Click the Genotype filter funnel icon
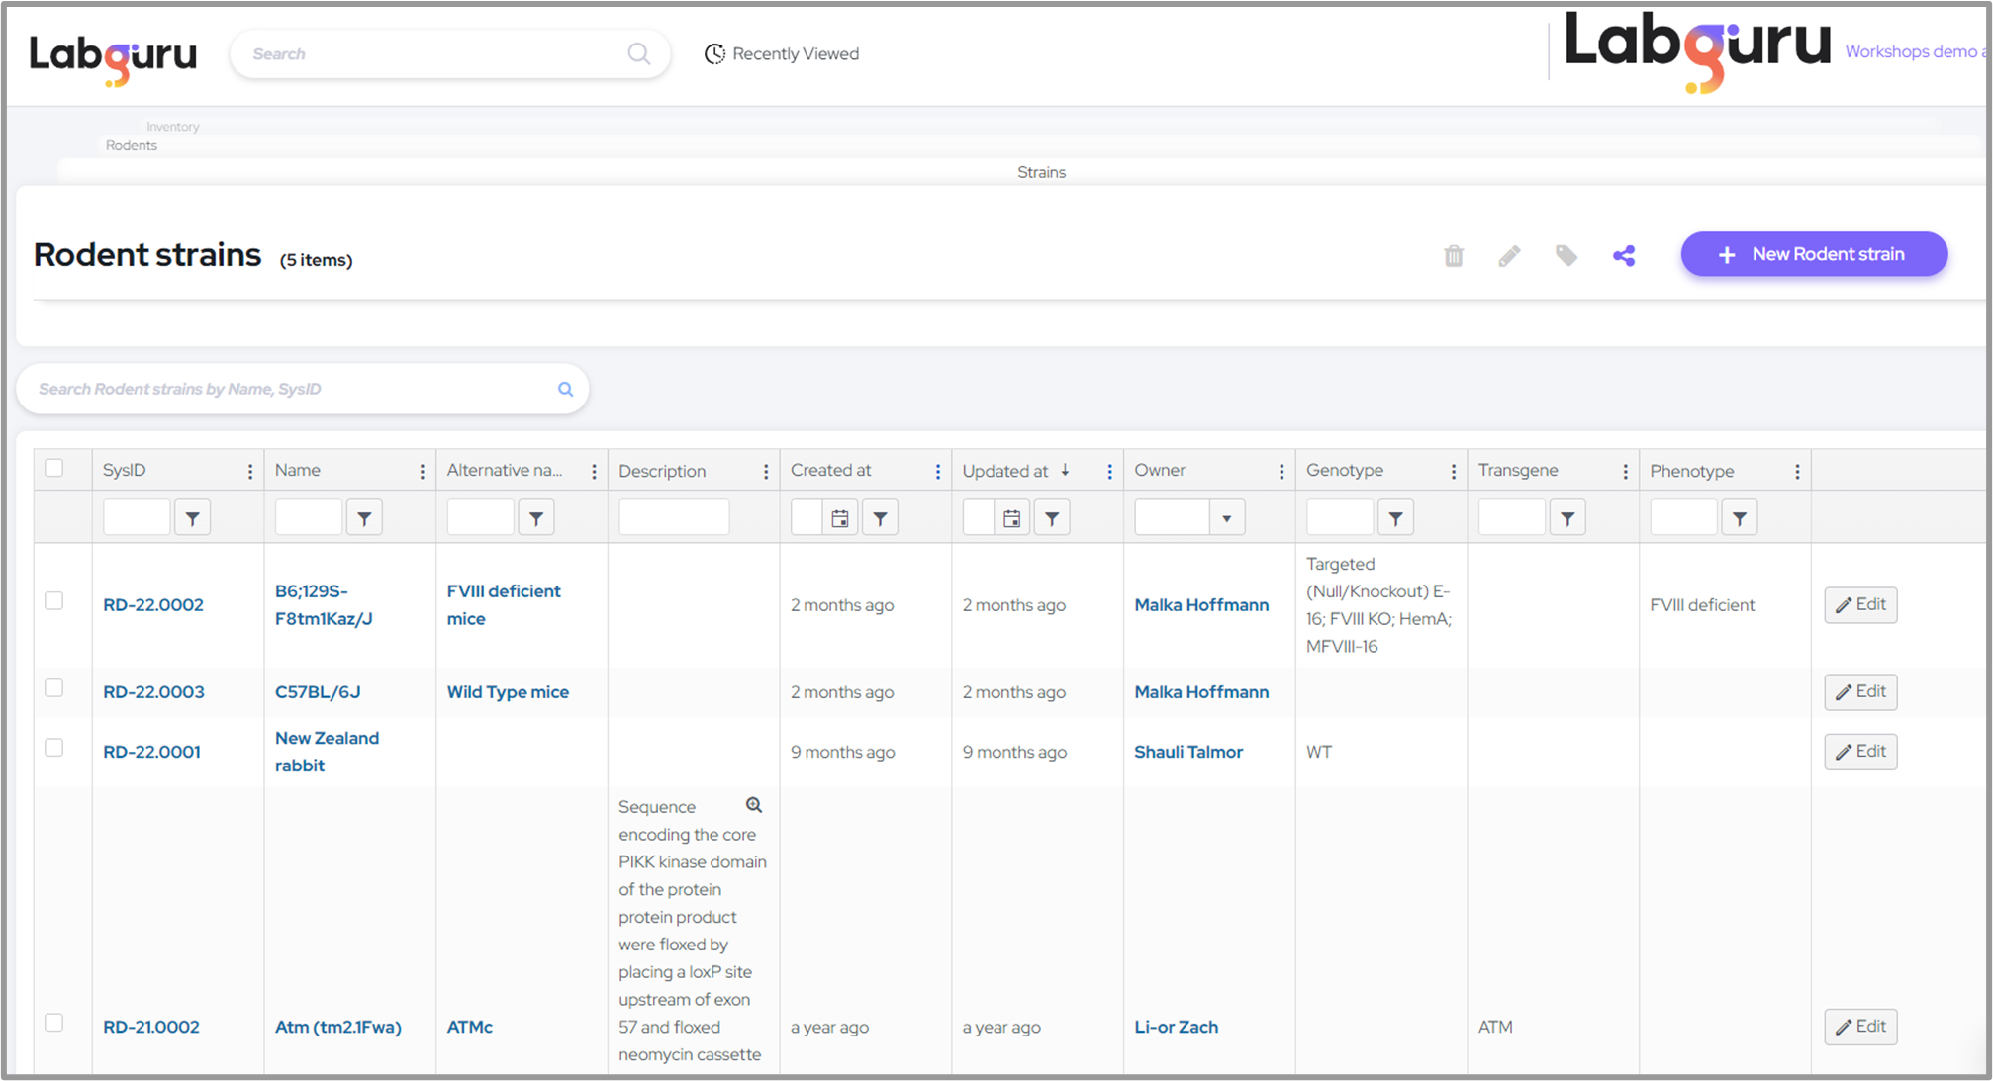Viewport: 1993px width, 1081px height. click(1395, 518)
